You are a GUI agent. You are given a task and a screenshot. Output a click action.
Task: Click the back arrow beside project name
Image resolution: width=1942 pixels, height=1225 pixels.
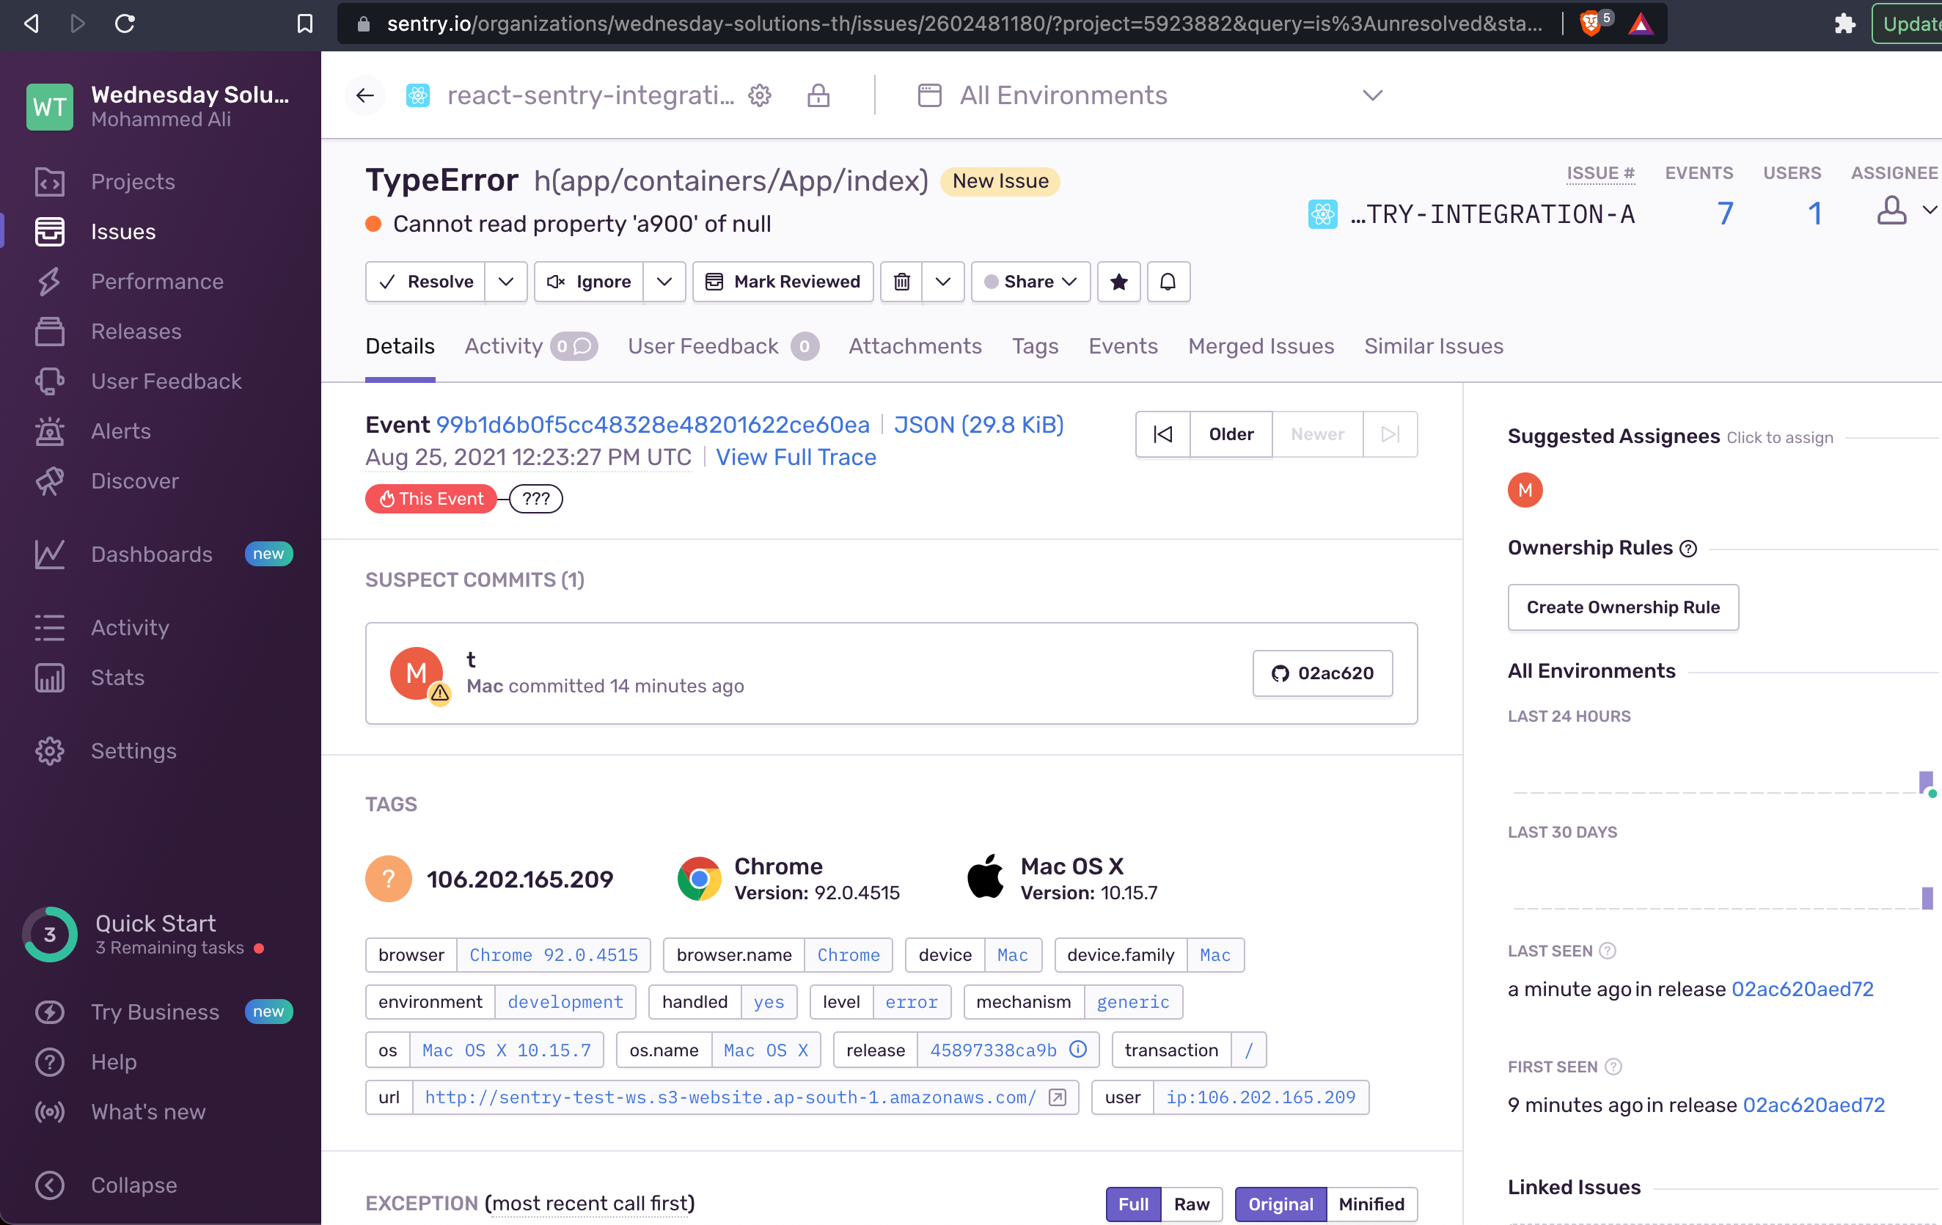(x=365, y=95)
